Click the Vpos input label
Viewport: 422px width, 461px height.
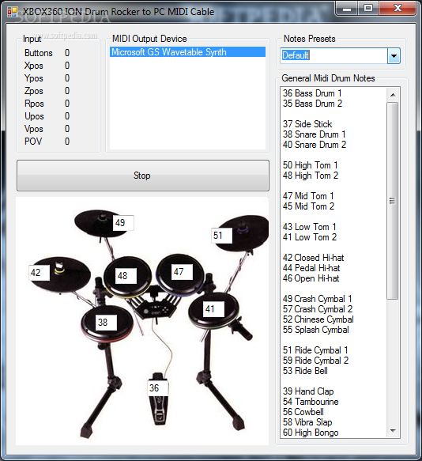coord(34,129)
